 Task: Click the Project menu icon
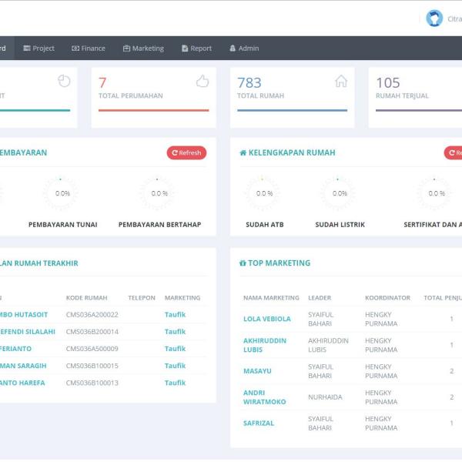[x=27, y=49]
